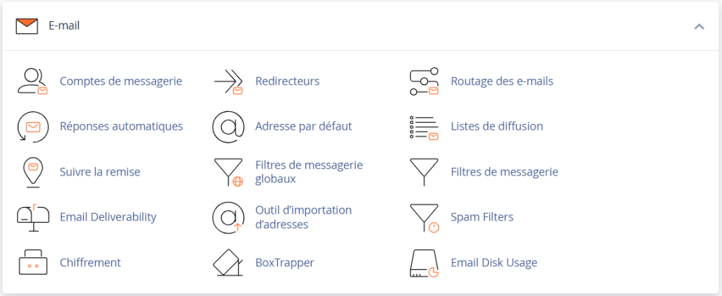The image size is (722, 296).
Task: Click the Adresse par défaut @ icon
Action: coord(228,127)
